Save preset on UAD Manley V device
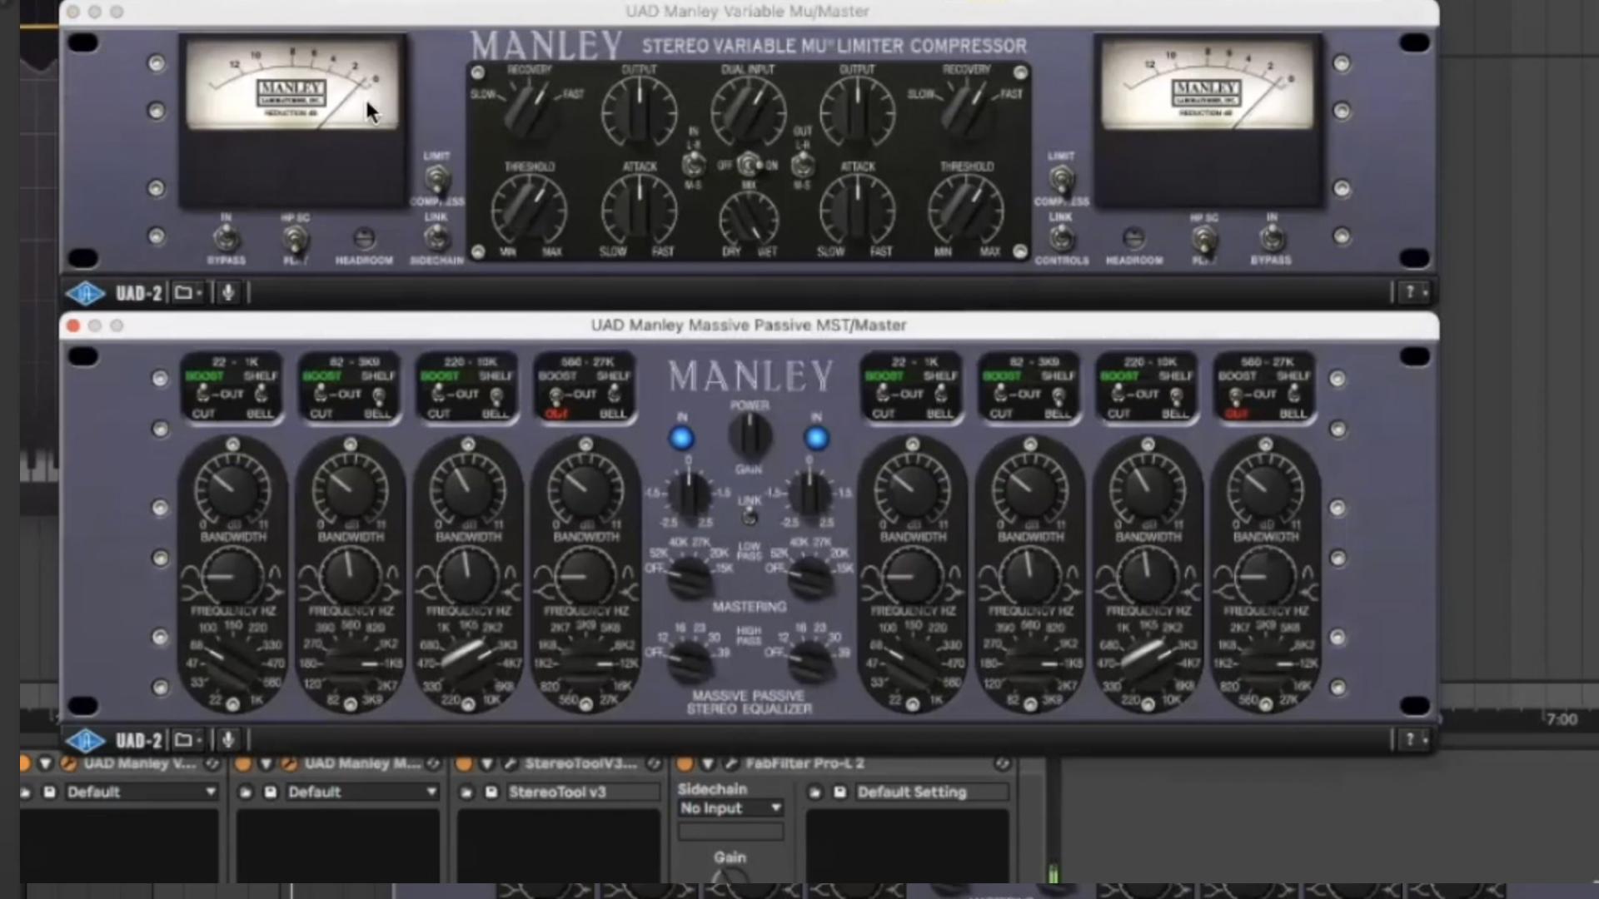Screen dimensions: 1599x899 pyautogui.click(x=49, y=792)
